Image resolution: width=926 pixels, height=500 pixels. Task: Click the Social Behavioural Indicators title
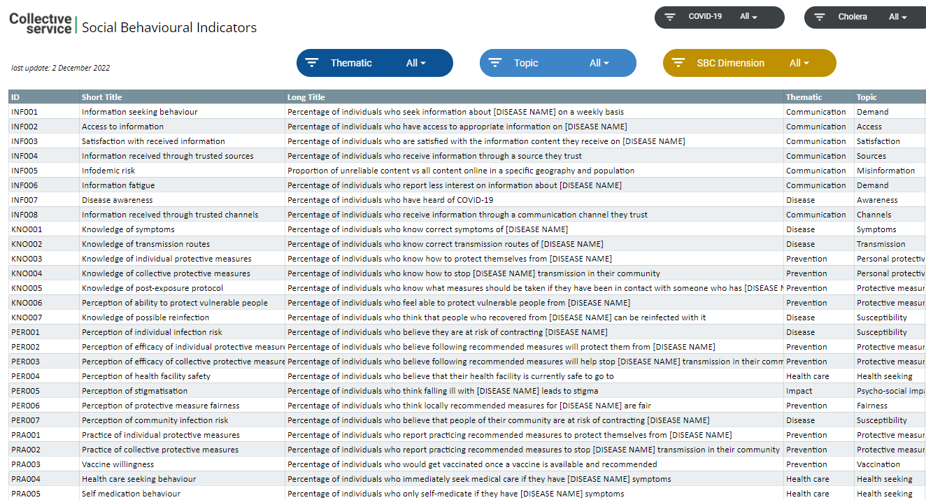(169, 27)
